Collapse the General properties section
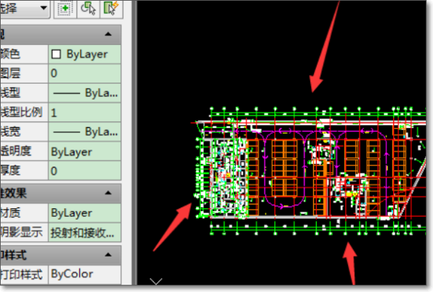The image size is (433, 292). (108, 34)
